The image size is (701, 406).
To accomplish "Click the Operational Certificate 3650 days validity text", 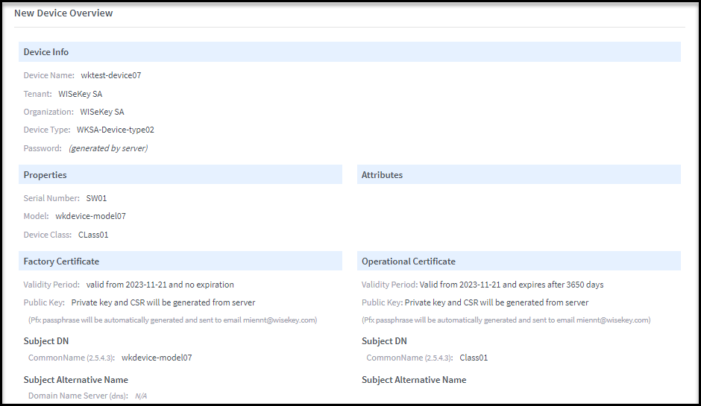I will (511, 285).
